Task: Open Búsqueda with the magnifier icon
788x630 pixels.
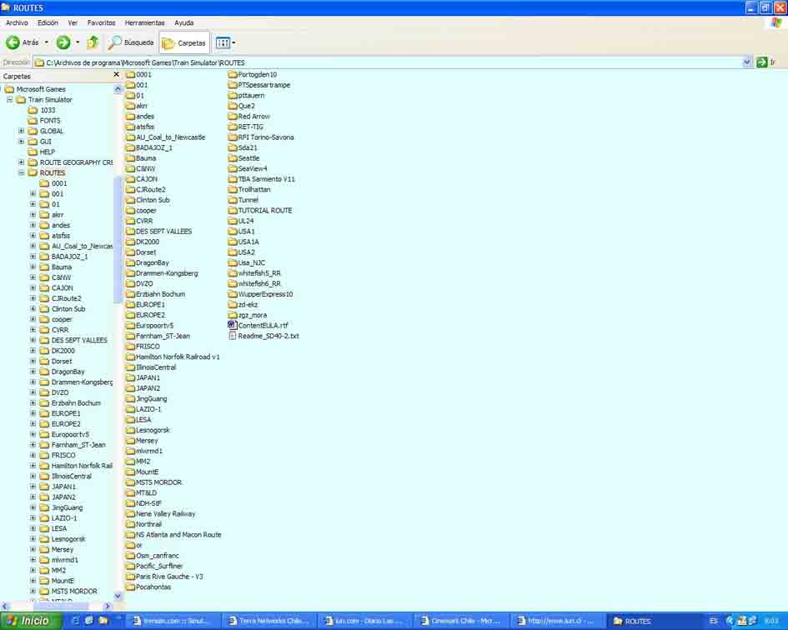Action: (117, 42)
